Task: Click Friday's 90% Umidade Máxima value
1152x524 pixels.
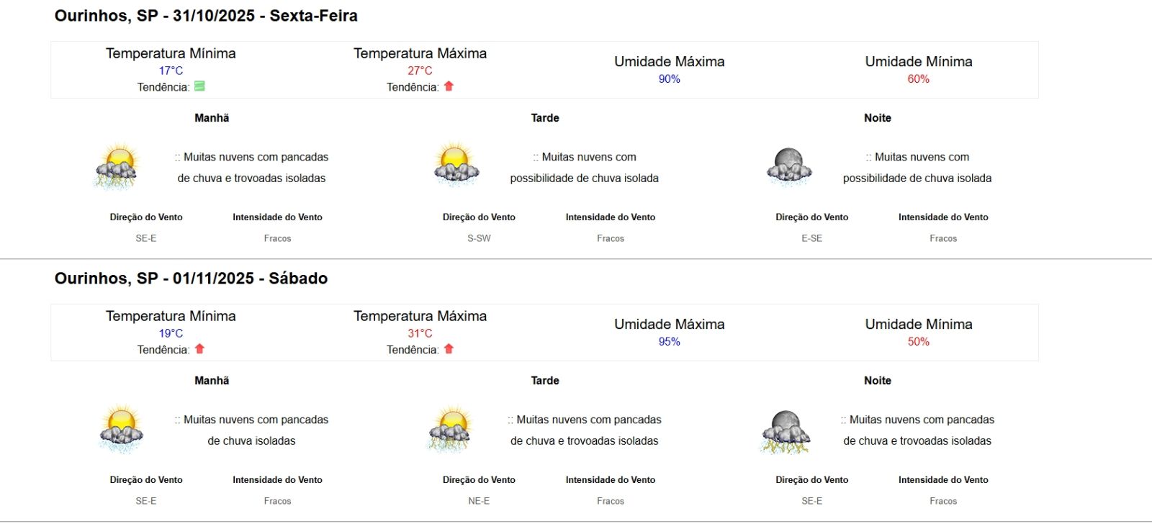Action: click(669, 79)
